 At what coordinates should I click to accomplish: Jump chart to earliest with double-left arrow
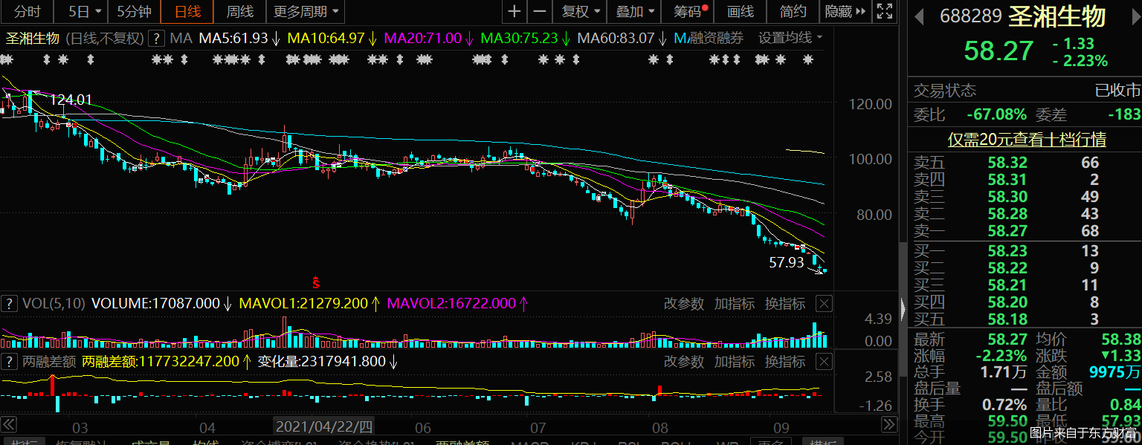click(9, 425)
